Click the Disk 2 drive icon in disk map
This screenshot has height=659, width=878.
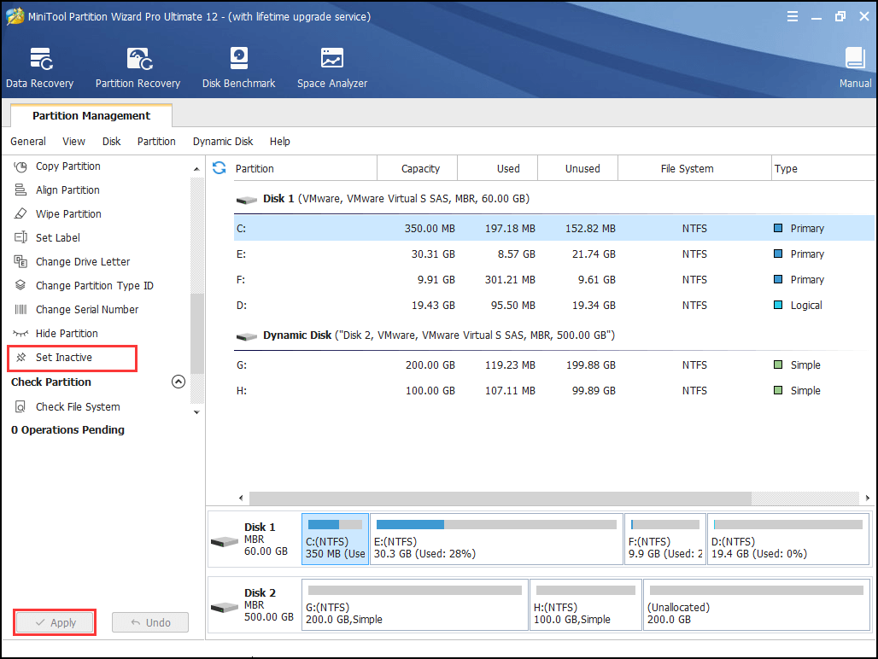(225, 607)
